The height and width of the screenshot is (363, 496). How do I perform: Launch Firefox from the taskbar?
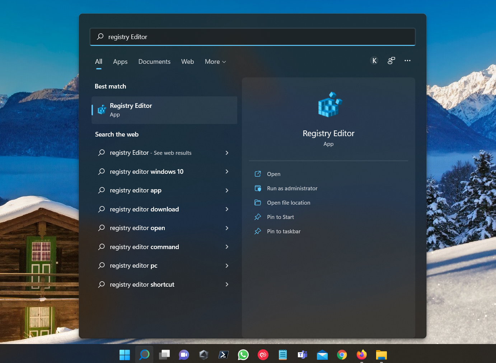tap(362, 354)
